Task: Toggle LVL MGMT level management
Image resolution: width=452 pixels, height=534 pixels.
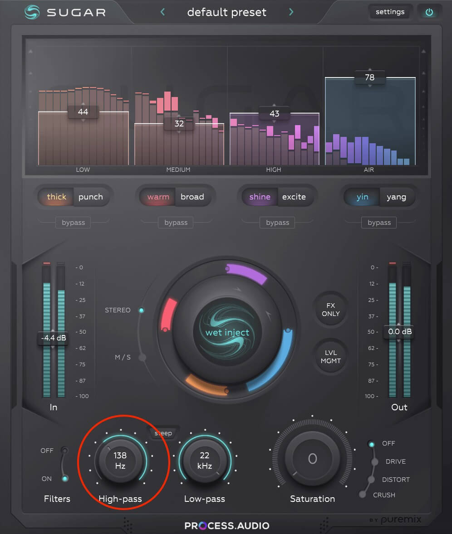Action: (331, 357)
